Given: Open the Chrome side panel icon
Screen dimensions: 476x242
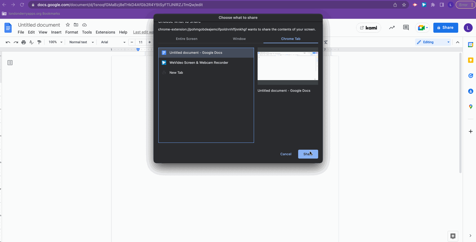Looking at the screenshot, I should [442, 5].
